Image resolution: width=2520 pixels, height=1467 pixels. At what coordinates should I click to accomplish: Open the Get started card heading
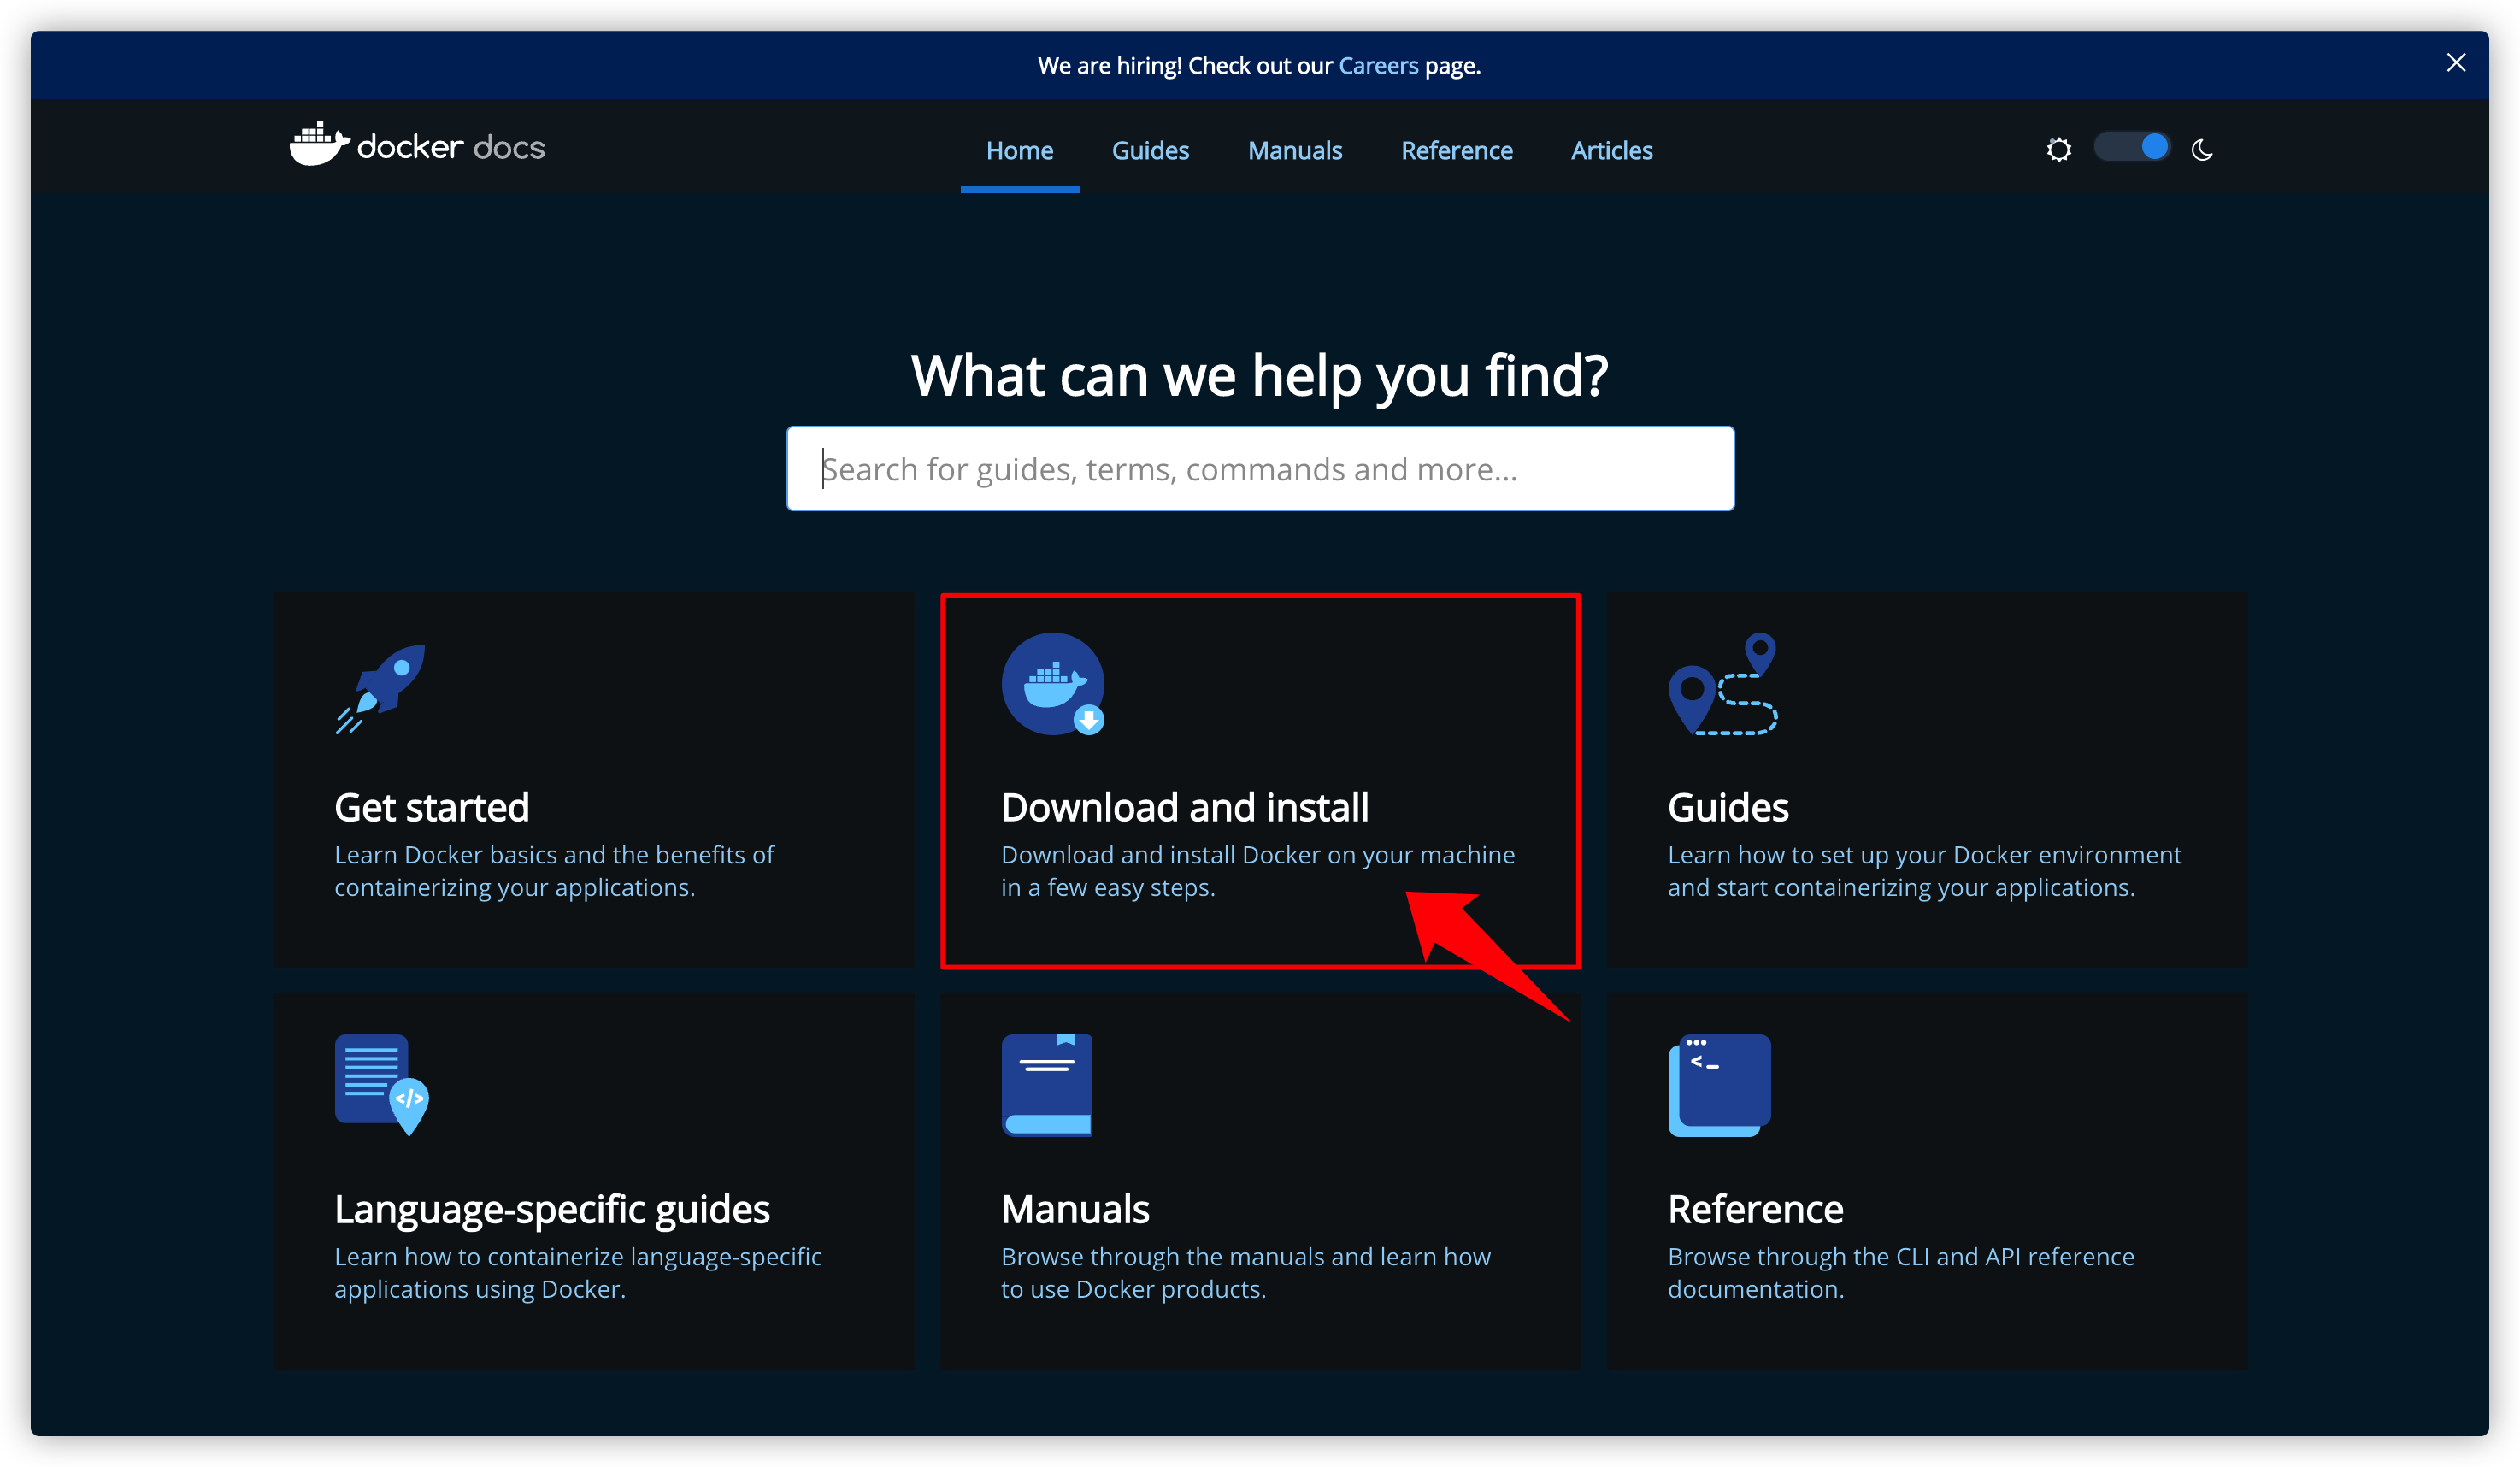432,807
